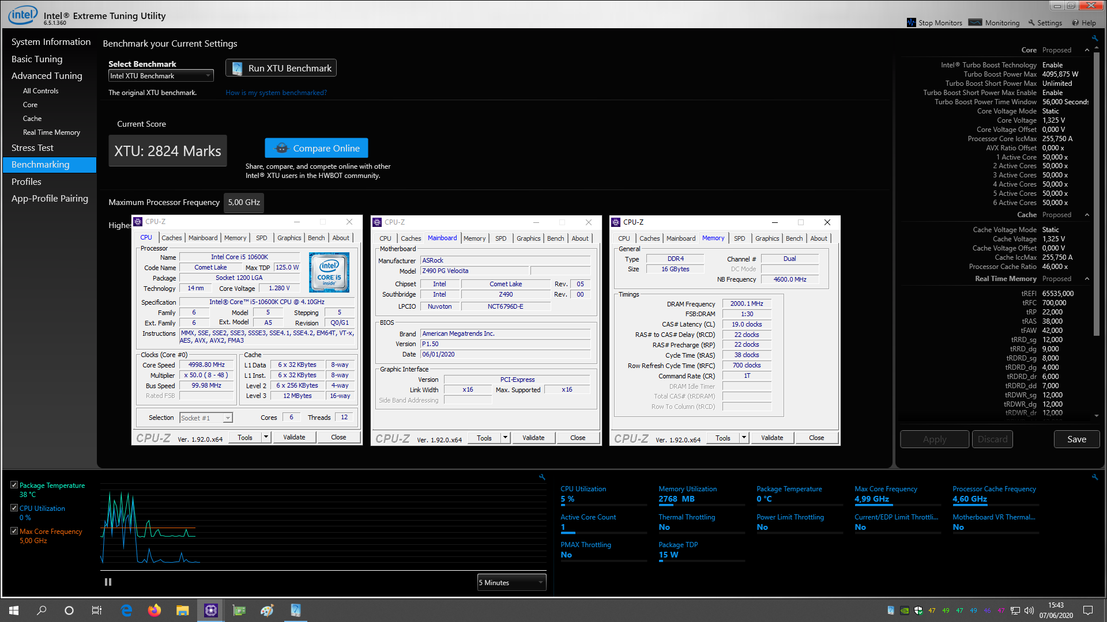Collapse the Core proposed settings section
Viewport: 1107px width, 622px height.
pos(1087,50)
